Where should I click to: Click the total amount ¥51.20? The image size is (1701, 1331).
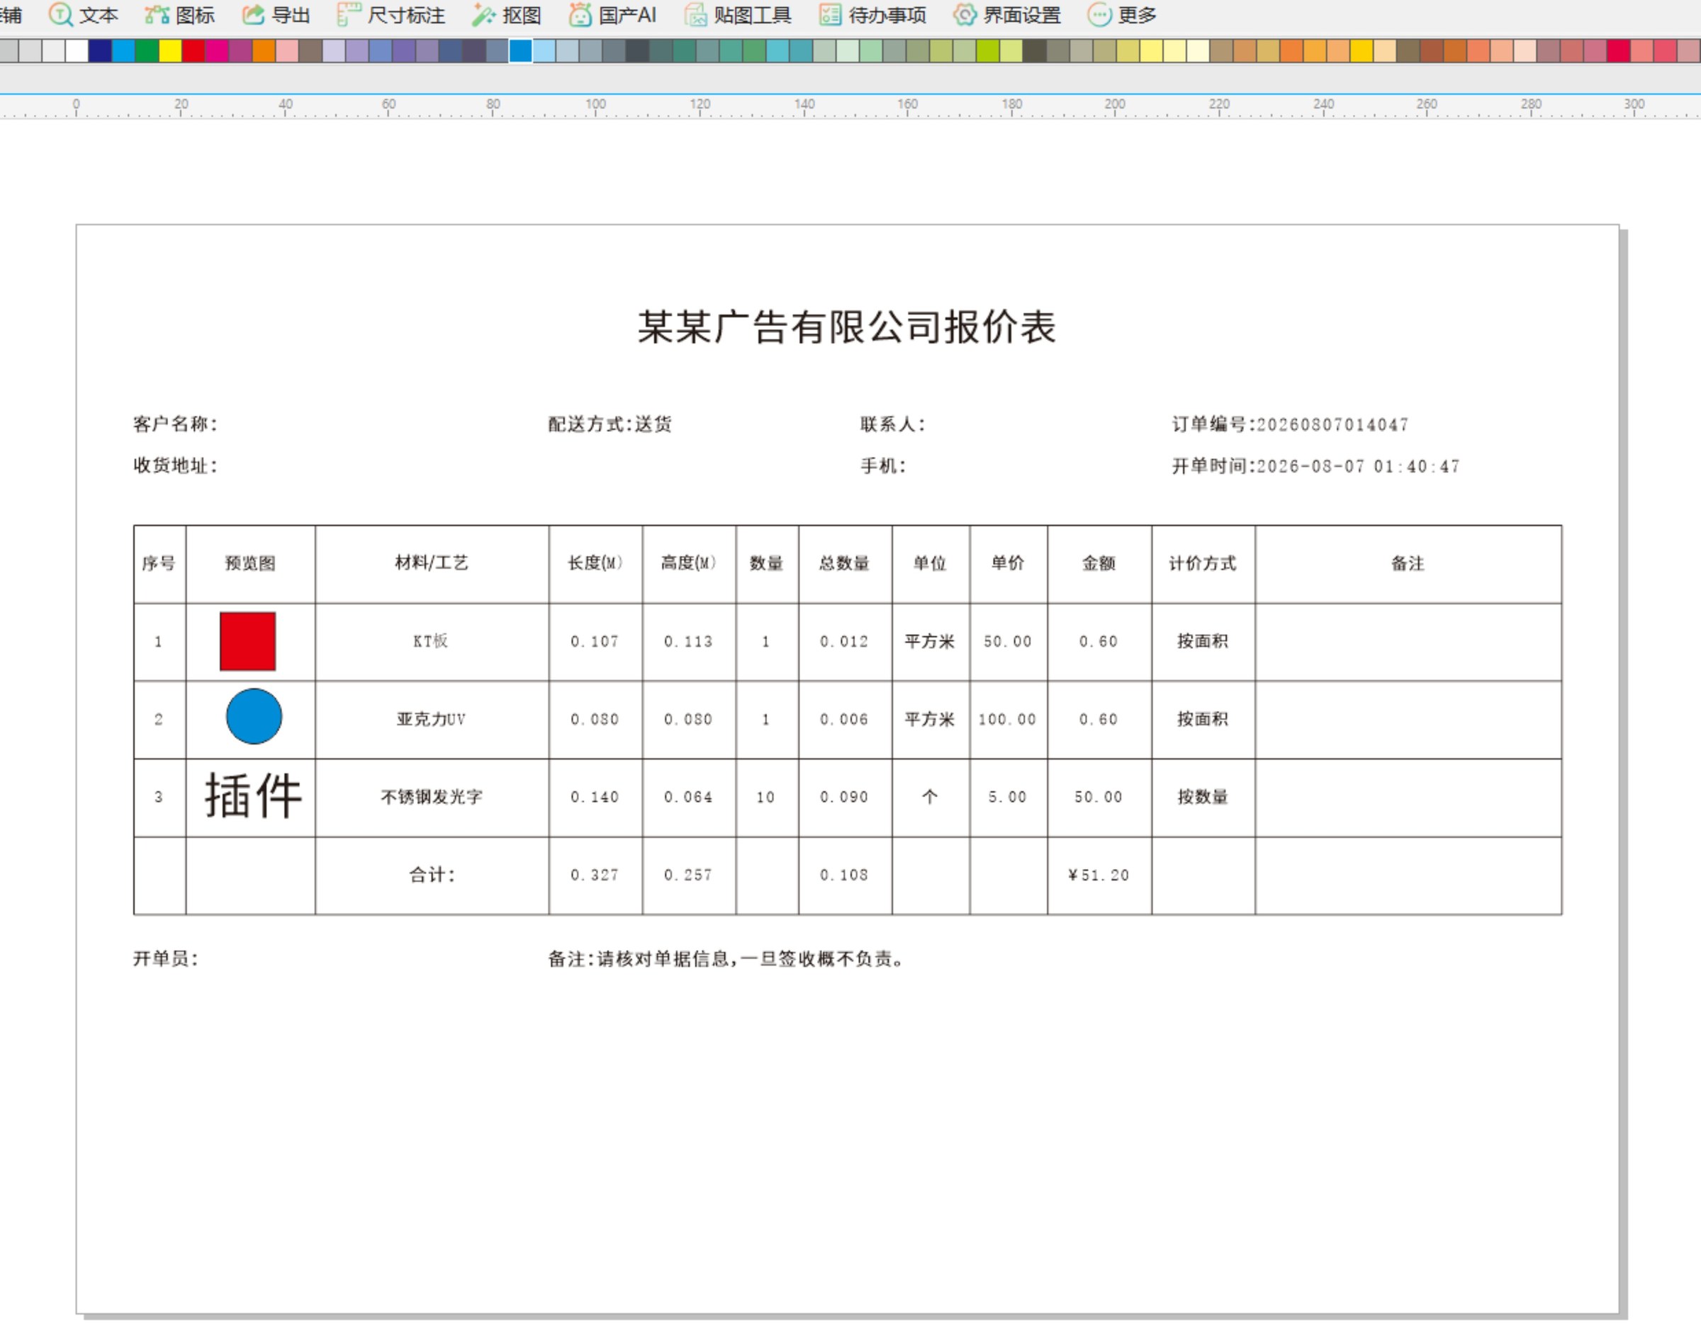[1099, 875]
